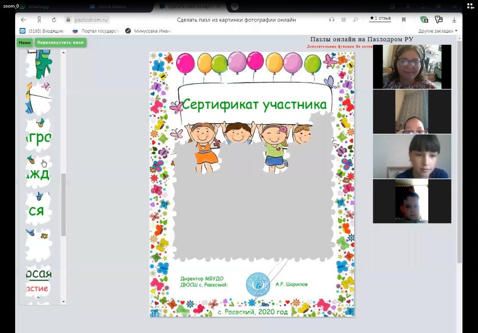Click the Меню button

(25, 42)
